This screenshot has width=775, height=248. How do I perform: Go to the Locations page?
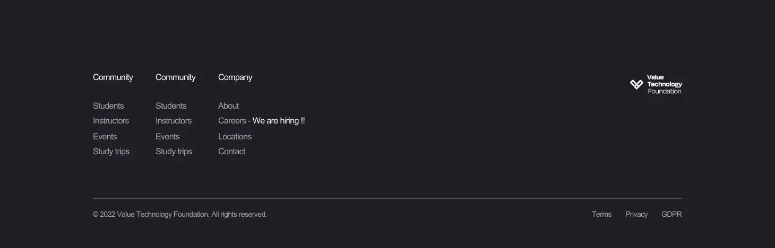click(235, 137)
